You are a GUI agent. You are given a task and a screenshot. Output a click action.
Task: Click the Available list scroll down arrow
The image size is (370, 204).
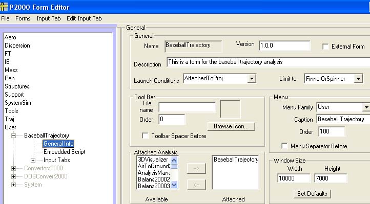coord(174,185)
